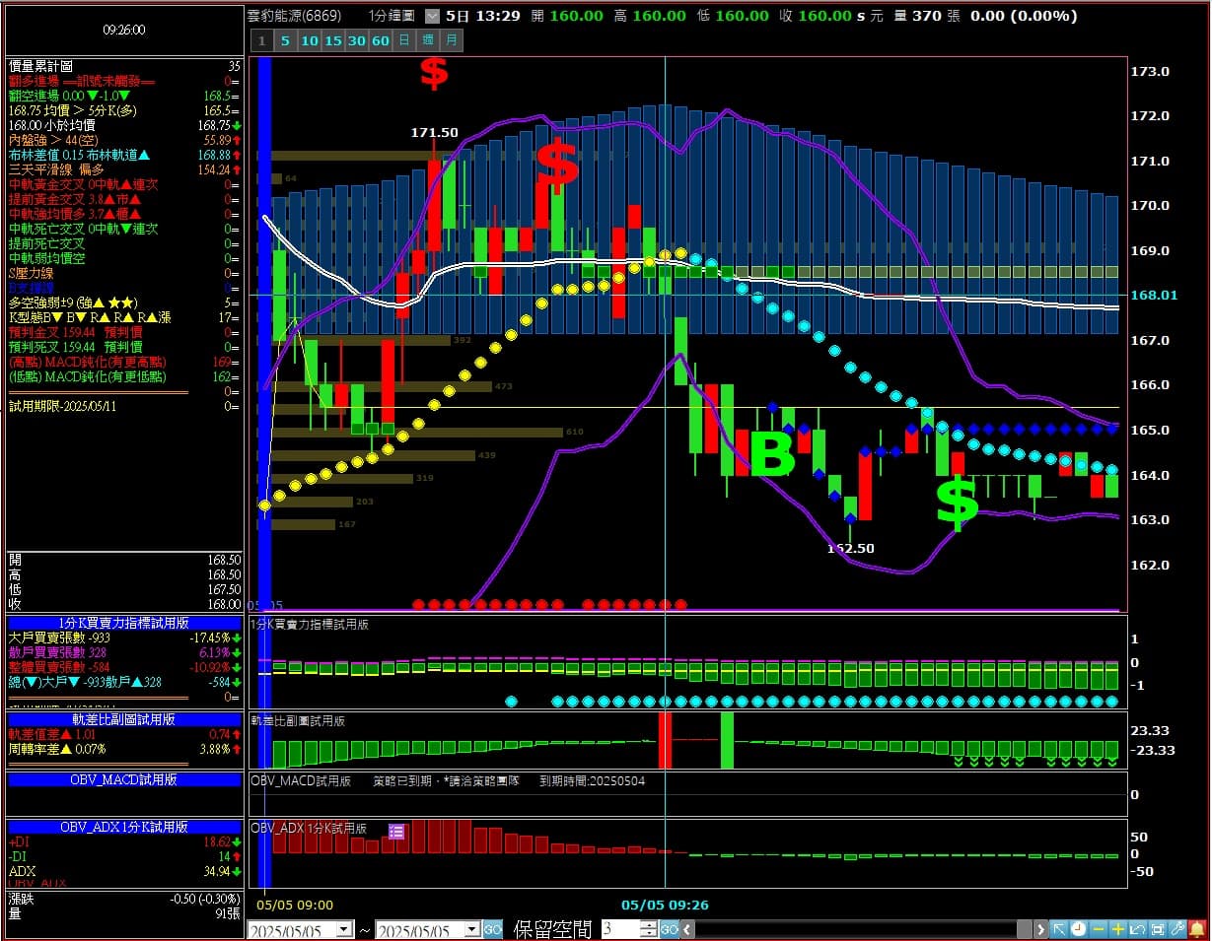Open the 1分鐘圖 chart type dropdown
1212x941 pixels.
(x=432, y=16)
